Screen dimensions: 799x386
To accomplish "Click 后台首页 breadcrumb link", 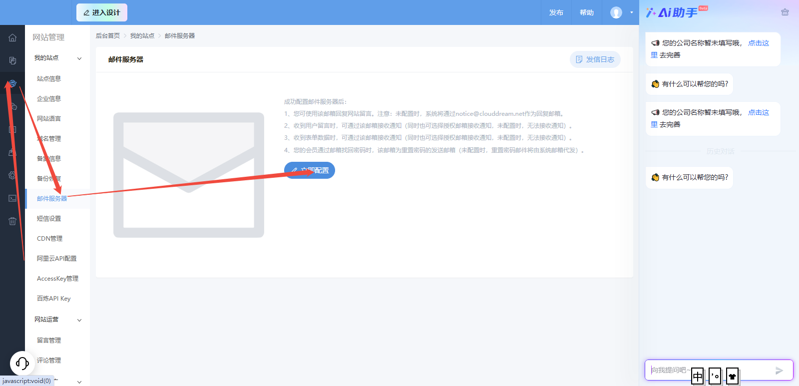I will point(108,36).
